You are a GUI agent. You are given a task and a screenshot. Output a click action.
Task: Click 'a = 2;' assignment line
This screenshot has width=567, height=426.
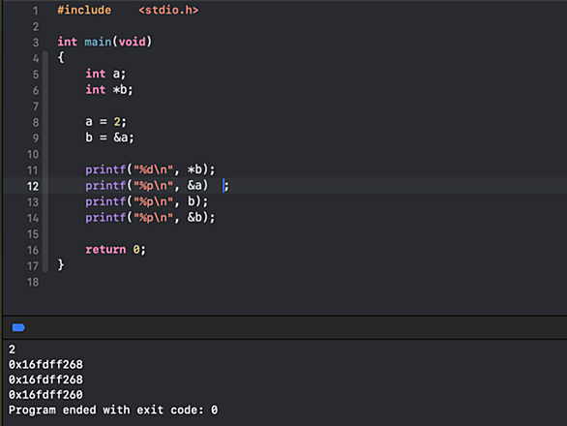point(106,122)
